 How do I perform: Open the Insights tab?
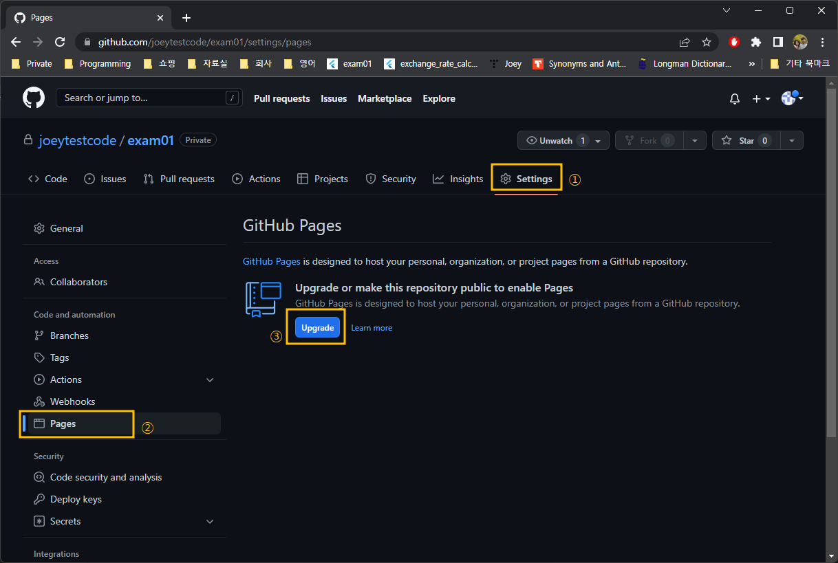[458, 179]
